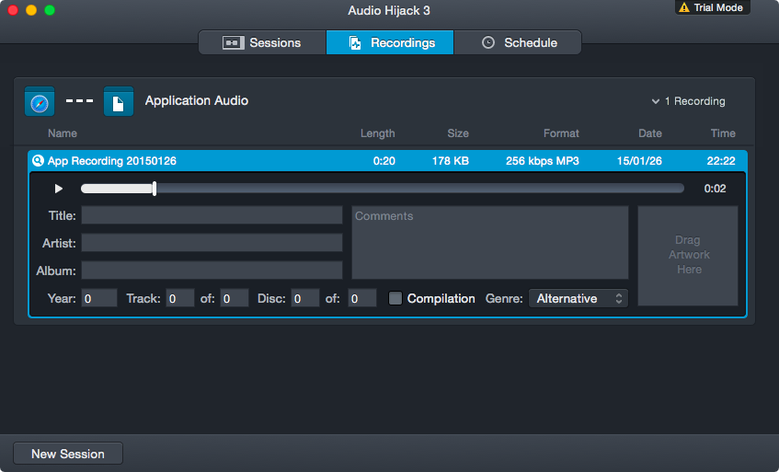Click the 15/01/26 date cell
Viewport: 779px width, 472px height.
[x=639, y=161]
